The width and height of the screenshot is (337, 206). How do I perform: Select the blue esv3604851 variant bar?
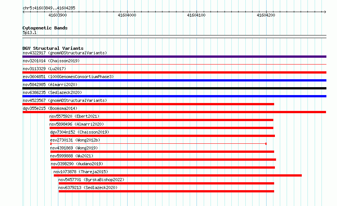point(174,80)
